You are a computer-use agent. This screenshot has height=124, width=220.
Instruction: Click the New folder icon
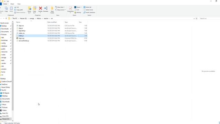(52, 8)
